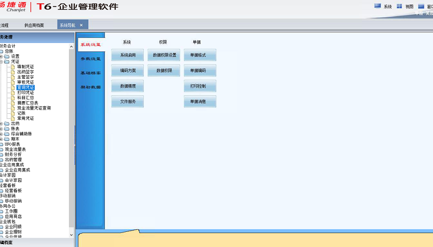
Task: Open the 移动报销 child item
Action: (13, 201)
